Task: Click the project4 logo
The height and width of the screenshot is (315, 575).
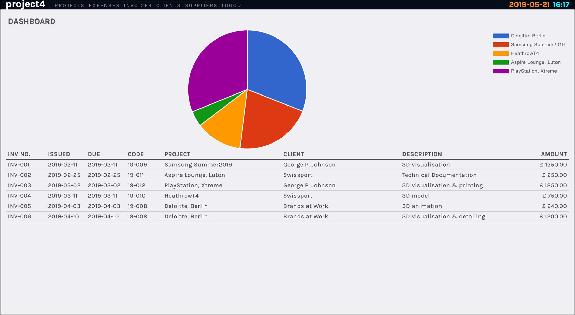Action: pyautogui.click(x=26, y=4)
